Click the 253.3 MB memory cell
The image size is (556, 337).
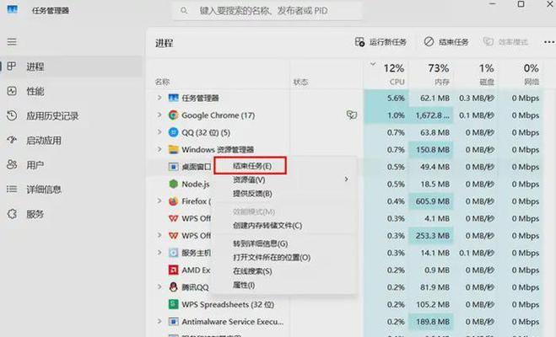(x=431, y=235)
